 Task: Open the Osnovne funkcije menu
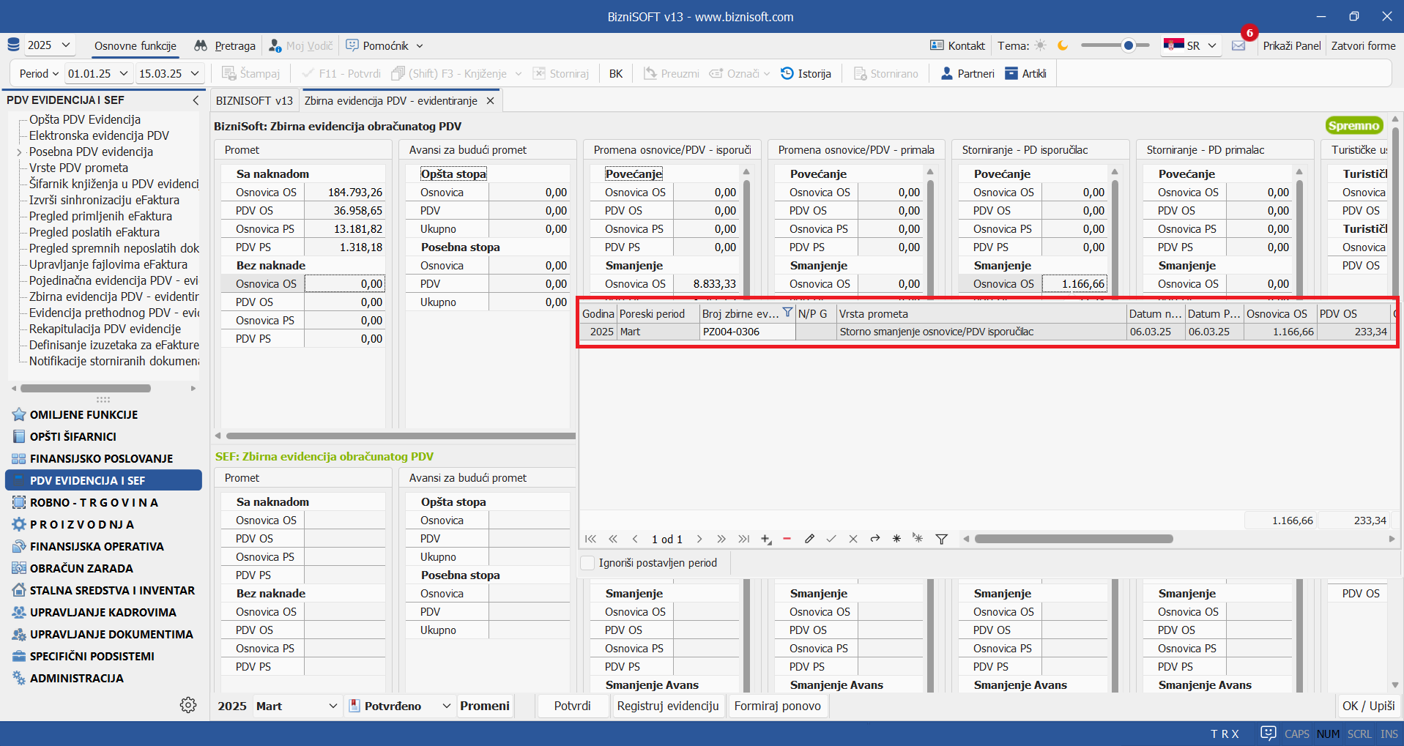coord(135,45)
